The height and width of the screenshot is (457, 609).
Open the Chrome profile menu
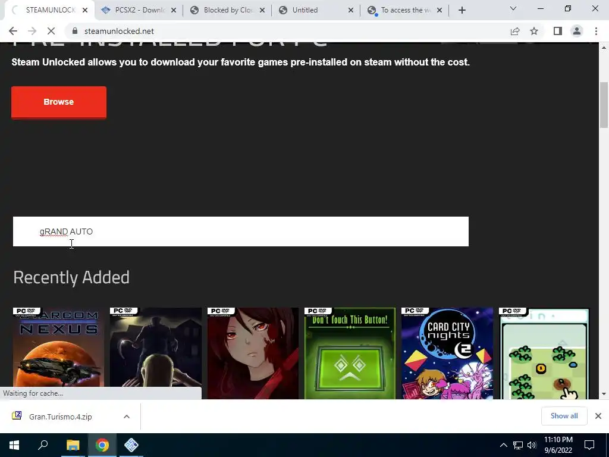click(x=577, y=31)
